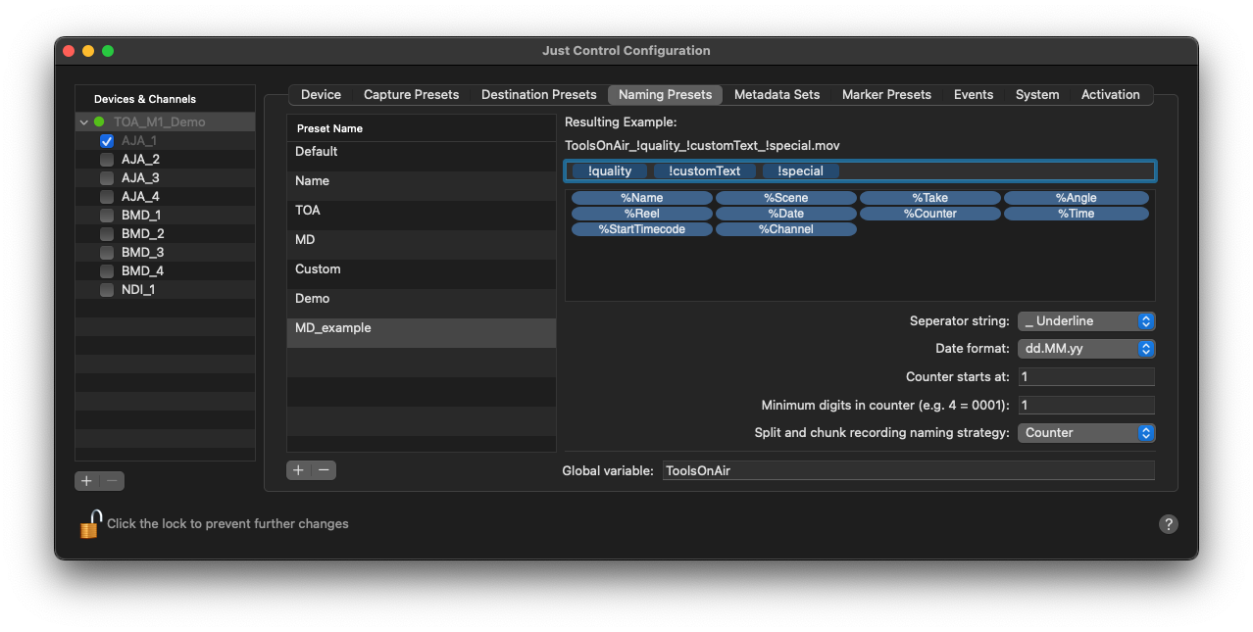Select the TOA_M1_Demo device row
This screenshot has width=1253, height=632.
(165, 122)
